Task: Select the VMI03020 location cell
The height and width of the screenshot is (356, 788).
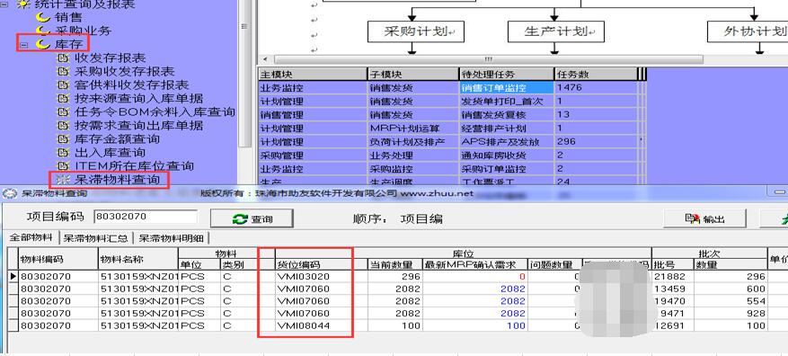Action: coord(321,277)
